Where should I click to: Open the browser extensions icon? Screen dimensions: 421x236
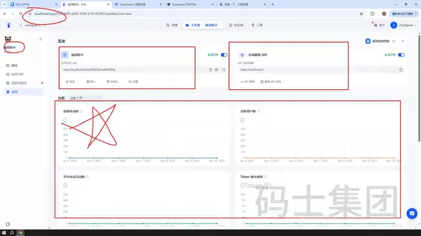click(372, 14)
